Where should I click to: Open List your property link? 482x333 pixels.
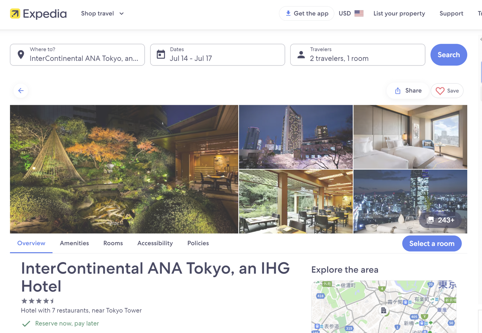[399, 14]
